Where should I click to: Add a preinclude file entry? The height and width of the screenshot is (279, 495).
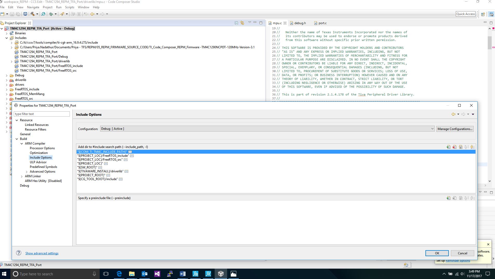pos(448,198)
